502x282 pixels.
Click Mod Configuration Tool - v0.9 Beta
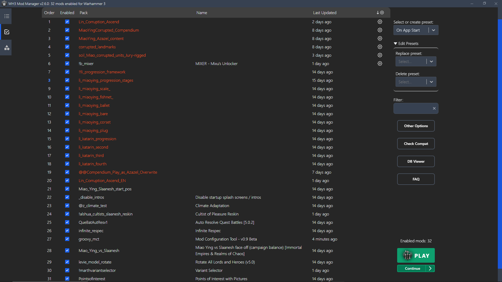pyautogui.click(x=226, y=239)
